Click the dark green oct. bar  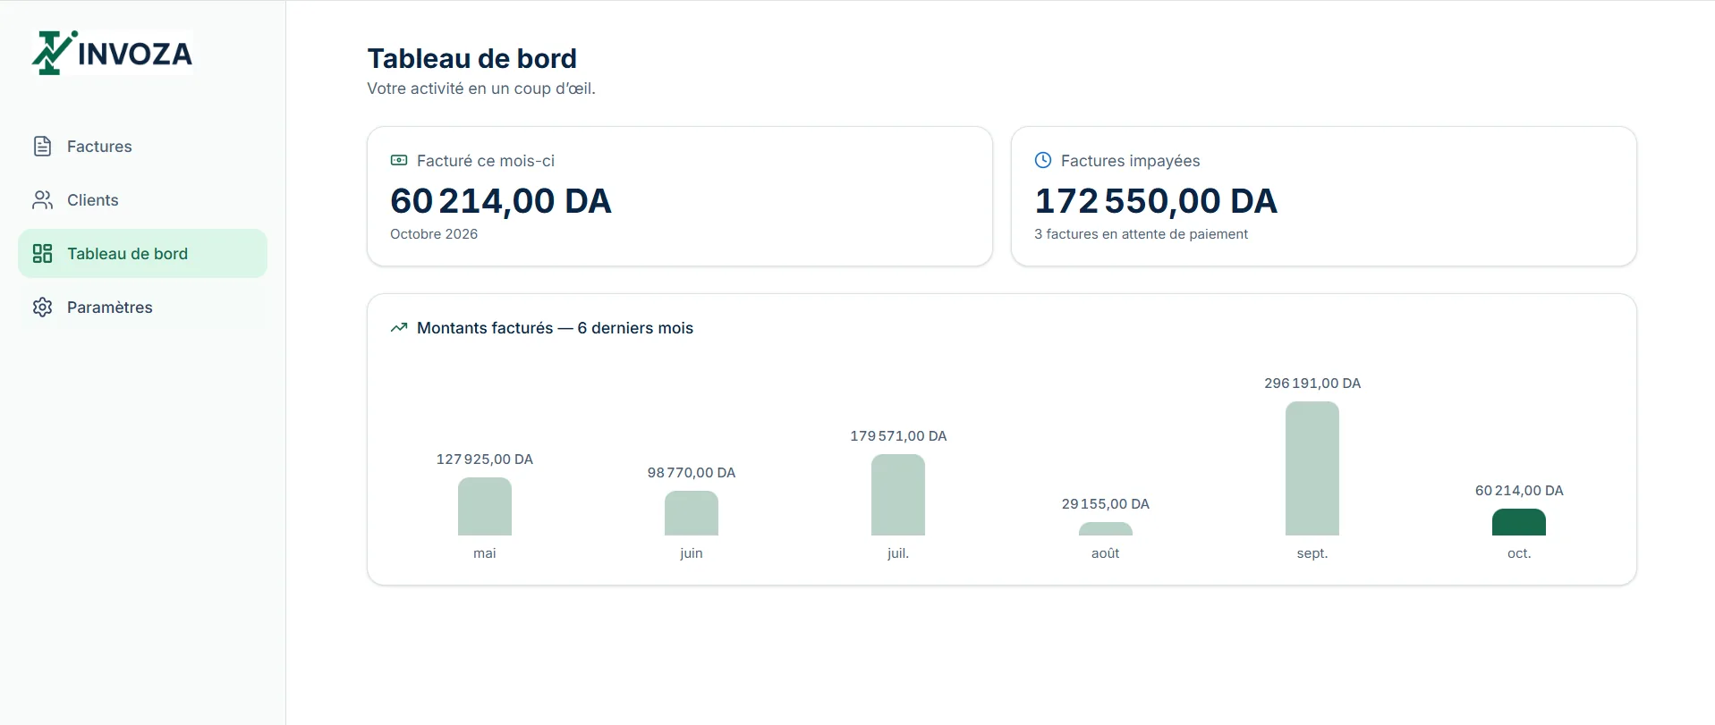click(x=1519, y=522)
